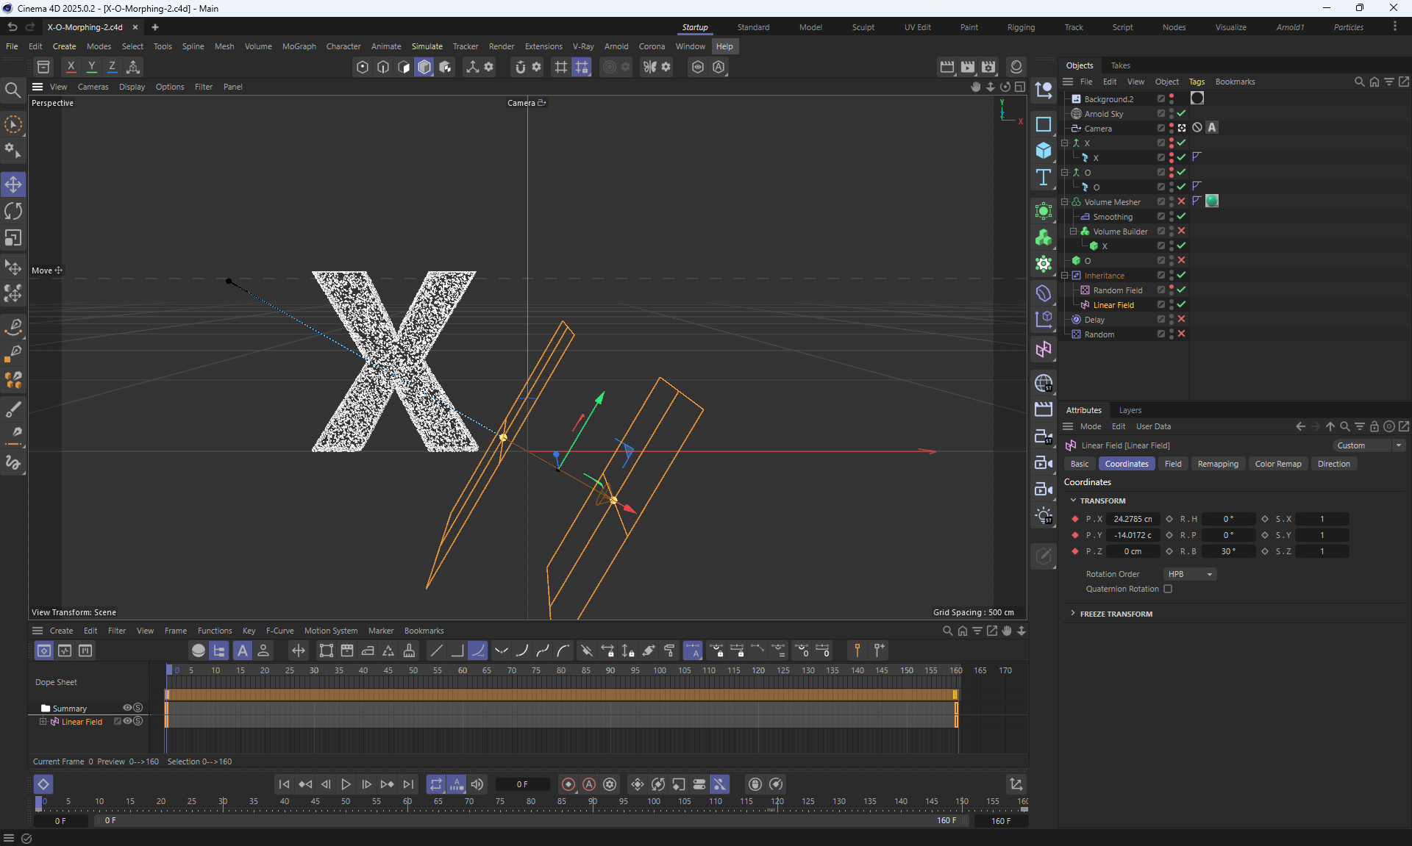Click the Volume Mesher green material tag
1412x846 pixels.
pyautogui.click(x=1212, y=201)
